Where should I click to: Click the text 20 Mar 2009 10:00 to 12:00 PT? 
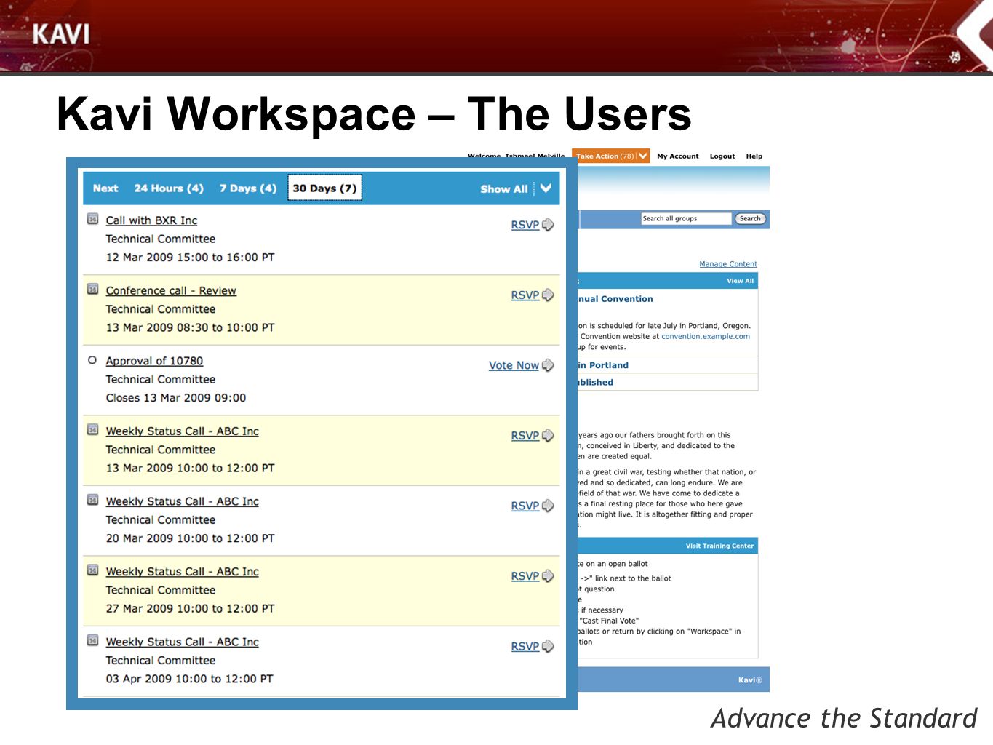tap(191, 538)
